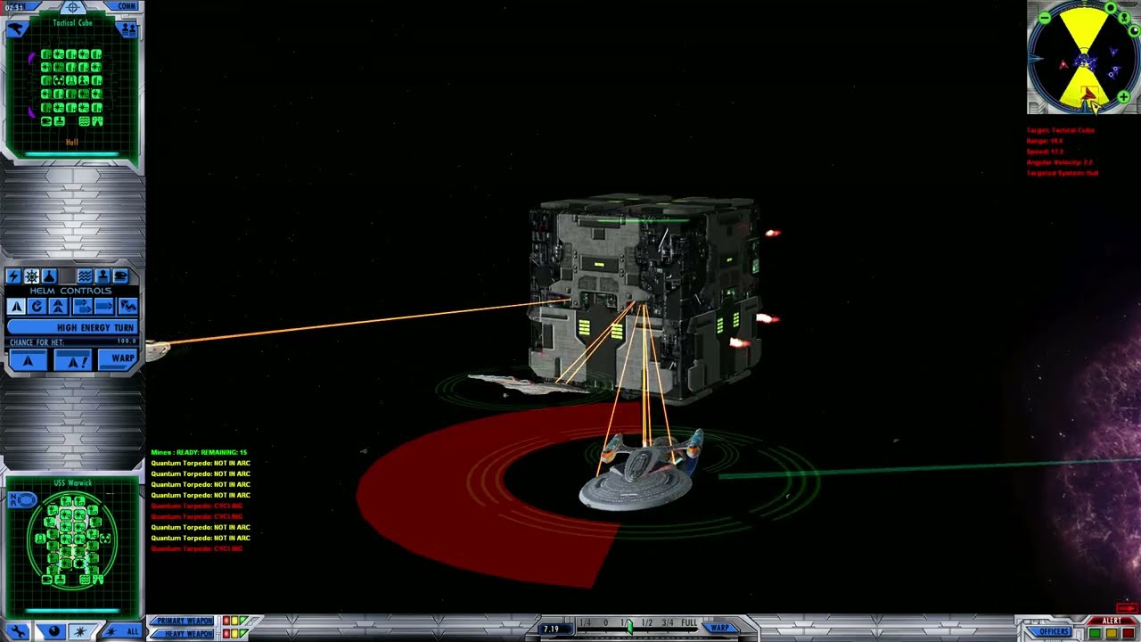The image size is (1141, 642).
Task: Set speed to FULL on speed bar
Action: coord(689,622)
